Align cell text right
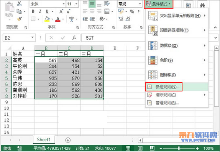Screen dimensions: 220x152 click(99, 11)
